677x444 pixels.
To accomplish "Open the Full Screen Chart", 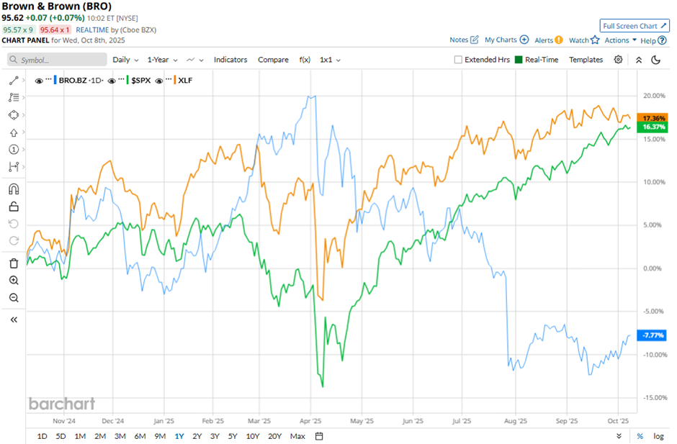I will (635, 26).
